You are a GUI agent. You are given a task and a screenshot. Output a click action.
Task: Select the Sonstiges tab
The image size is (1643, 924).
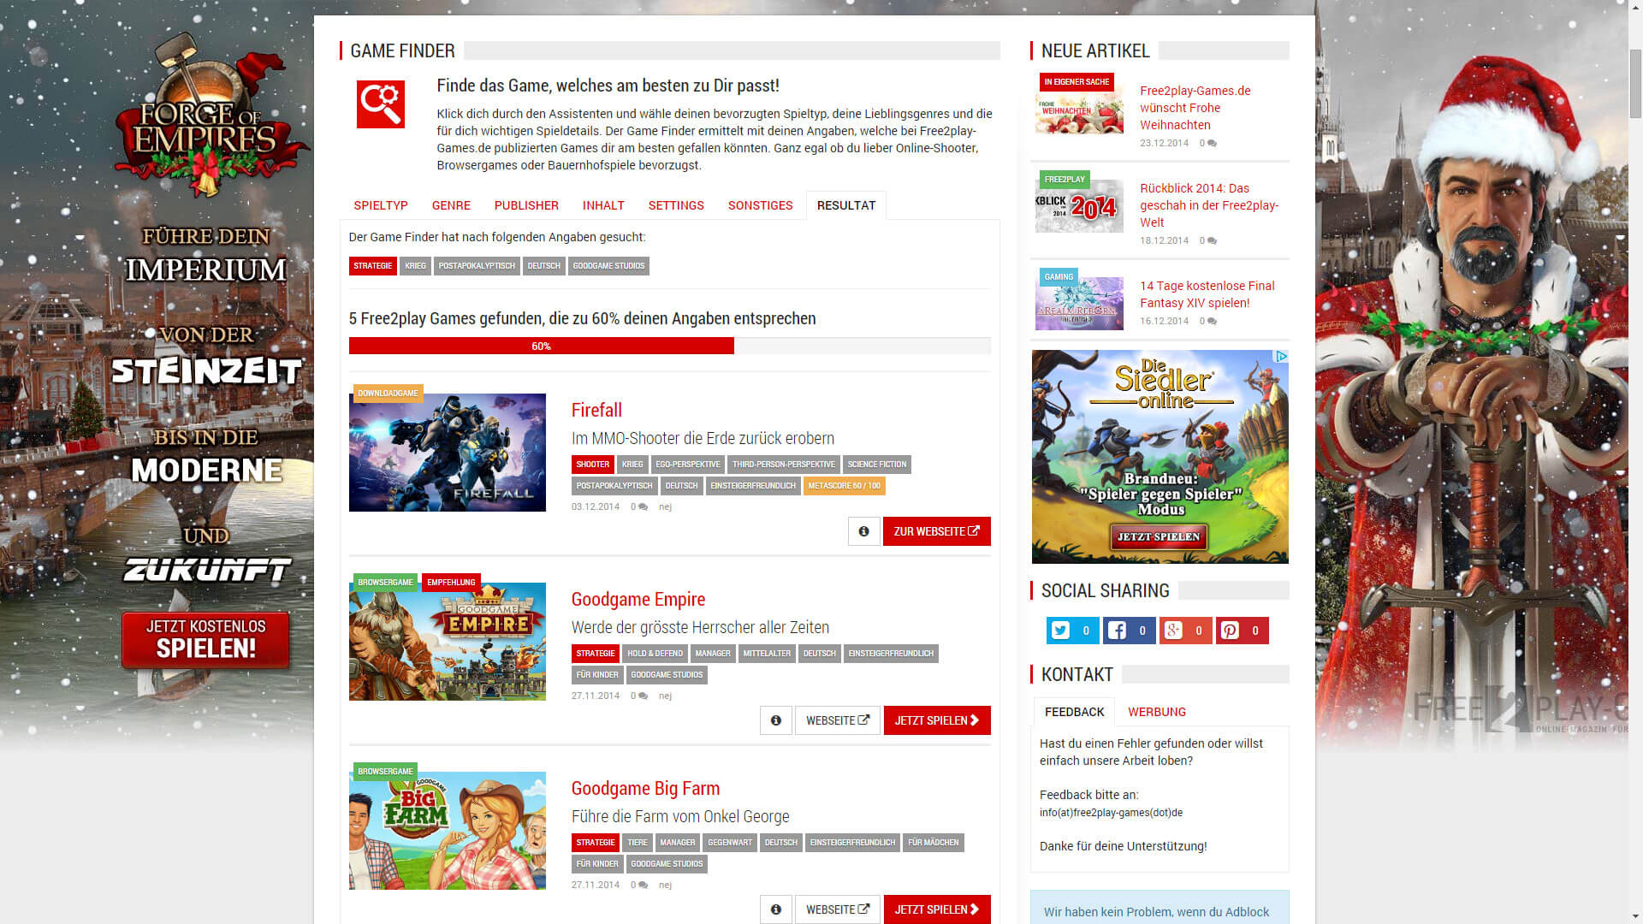click(x=761, y=205)
